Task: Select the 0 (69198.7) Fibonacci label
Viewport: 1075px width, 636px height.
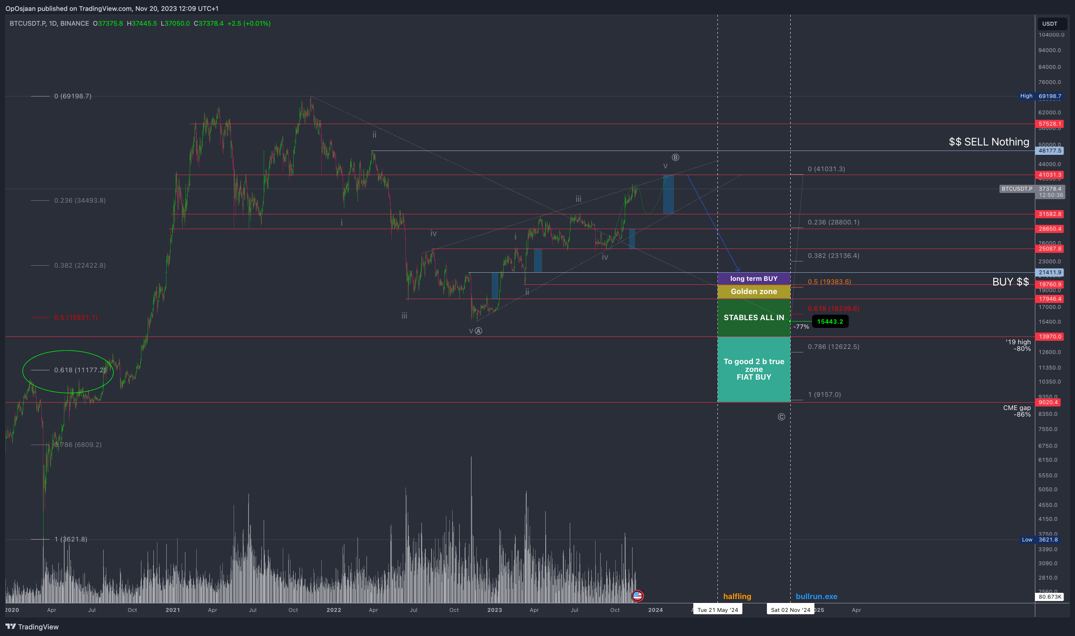Action: [72, 96]
